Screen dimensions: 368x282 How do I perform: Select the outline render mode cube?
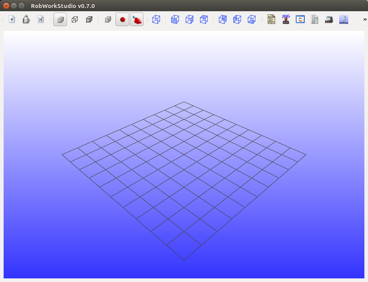coord(89,19)
